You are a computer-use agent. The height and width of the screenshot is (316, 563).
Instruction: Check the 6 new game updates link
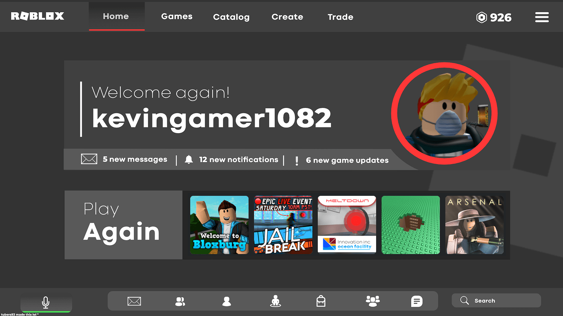tap(347, 160)
